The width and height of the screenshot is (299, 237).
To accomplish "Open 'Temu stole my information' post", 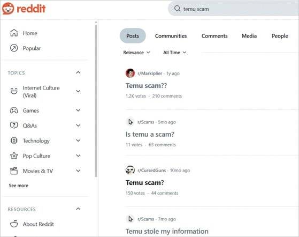I will click(x=167, y=231).
